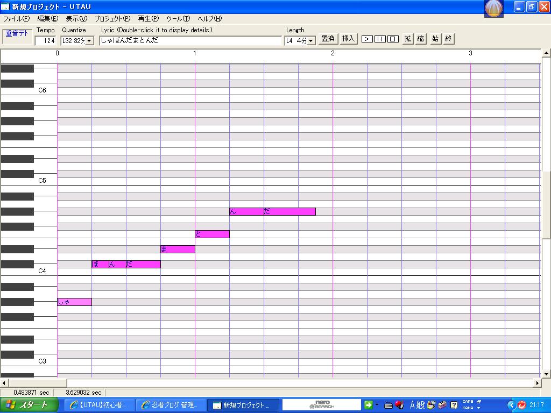Image resolution: width=551 pixels, height=413 pixels.
Task: Click the 終 go-to-end button
Action: (x=448, y=39)
